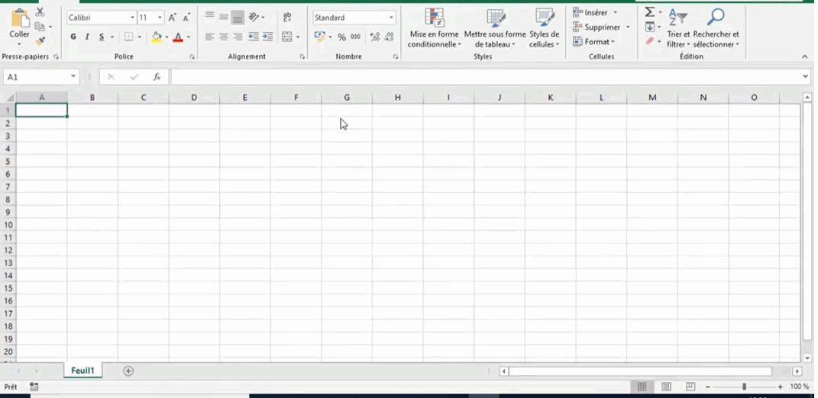Open Mise en forme conditionnelle

pos(434,29)
